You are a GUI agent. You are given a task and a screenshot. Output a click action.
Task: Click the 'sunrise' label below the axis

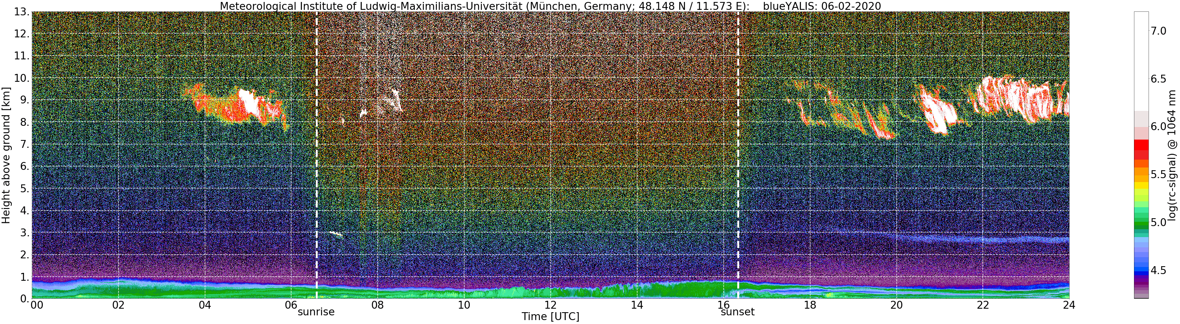[x=316, y=312]
